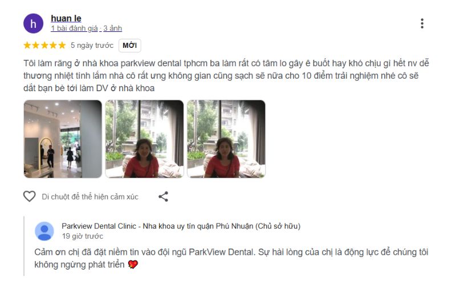Click the '19 giờ trước' reply timestamp
The image size is (456, 285).
82,236
